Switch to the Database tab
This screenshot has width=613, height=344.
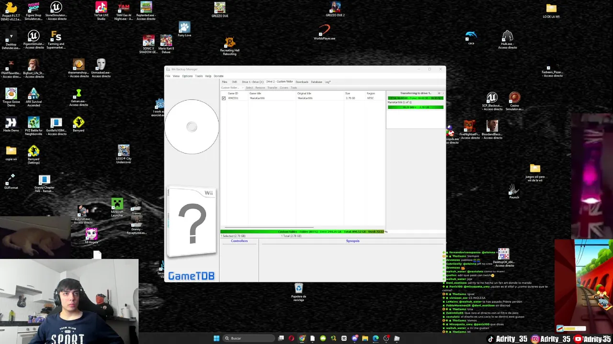pyautogui.click(x=317, y=82)
